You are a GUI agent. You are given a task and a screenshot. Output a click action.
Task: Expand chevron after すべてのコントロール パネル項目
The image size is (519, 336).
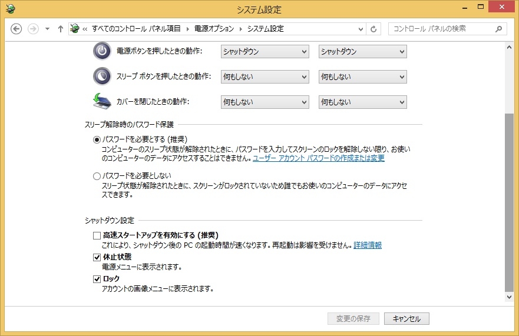pos(188,29)
